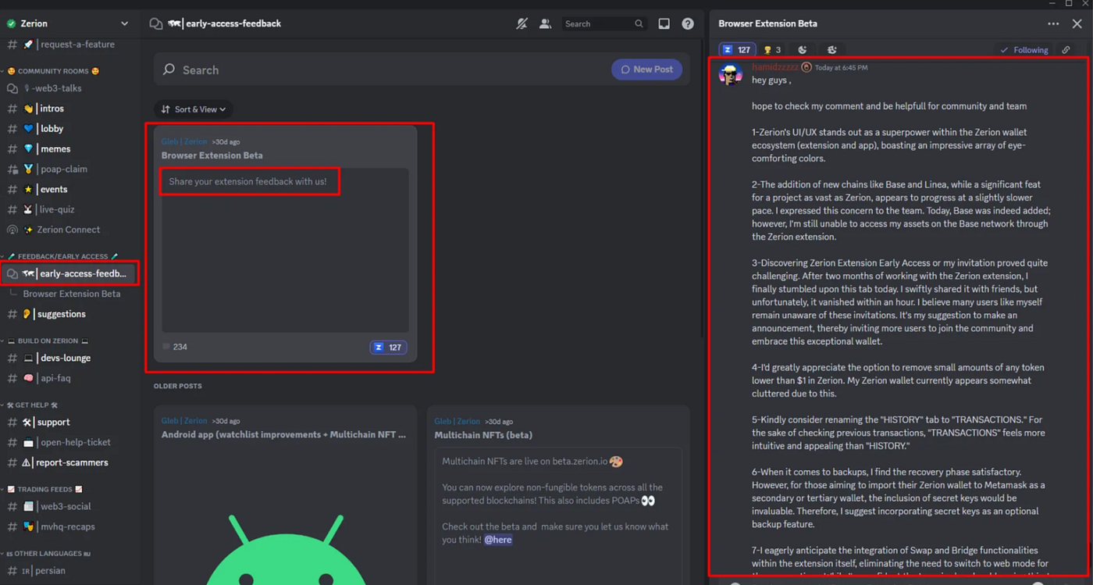Copy link to the thread via chain icon
Screen dimensions: 1093x585
[x=1066, y=50]
